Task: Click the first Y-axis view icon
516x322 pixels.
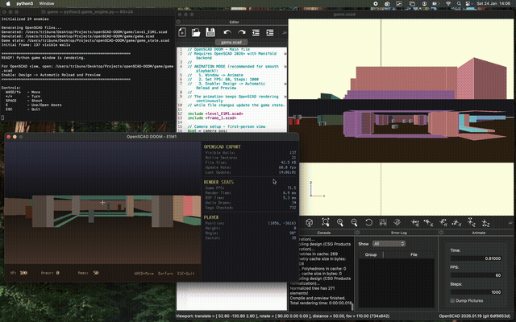Action: [x=443, y=223]
